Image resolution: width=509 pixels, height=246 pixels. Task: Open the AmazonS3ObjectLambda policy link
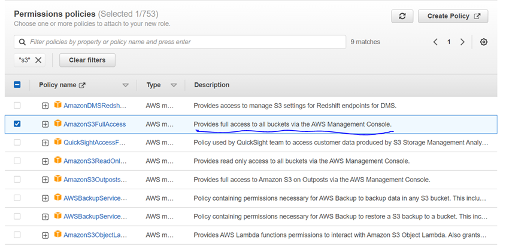click(95, 235)
